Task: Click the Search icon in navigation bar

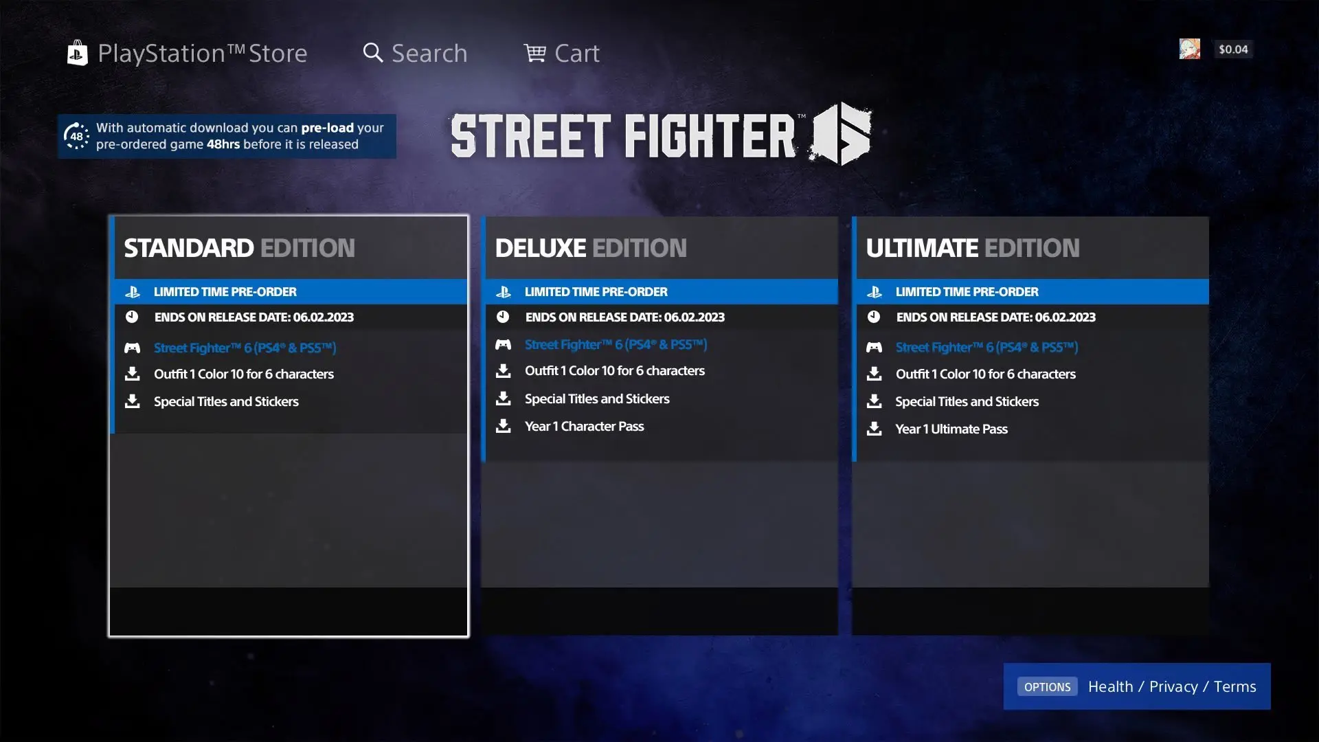Action: (372, 50)
